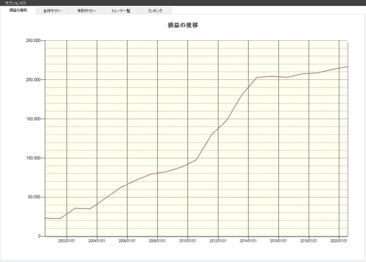Image resolution: width=366 pixels, height=262 pixels.
Task: Open the オプション(O) menu
Action: (15, 3)
